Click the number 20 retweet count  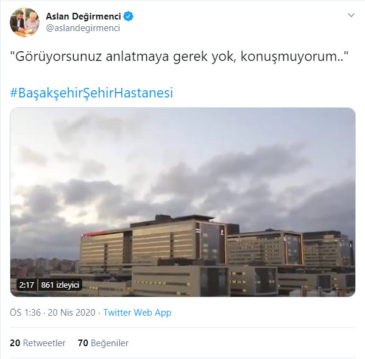click(x=15, y=343)
